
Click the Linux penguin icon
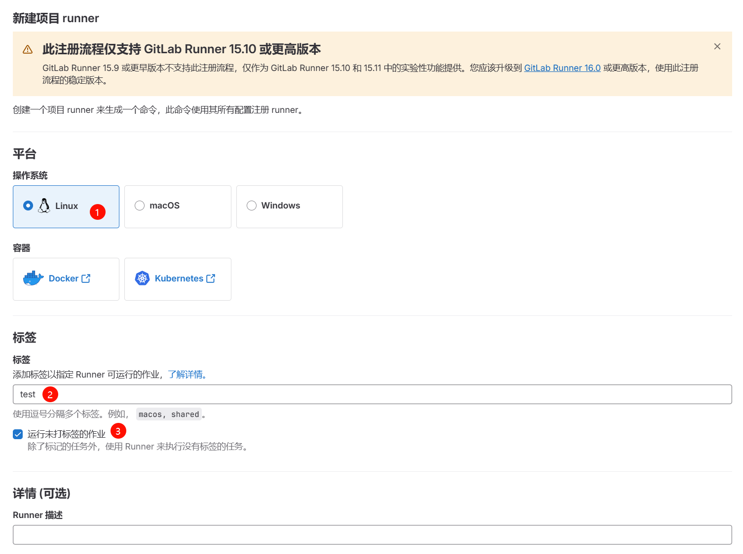click(x=44, y=206)
